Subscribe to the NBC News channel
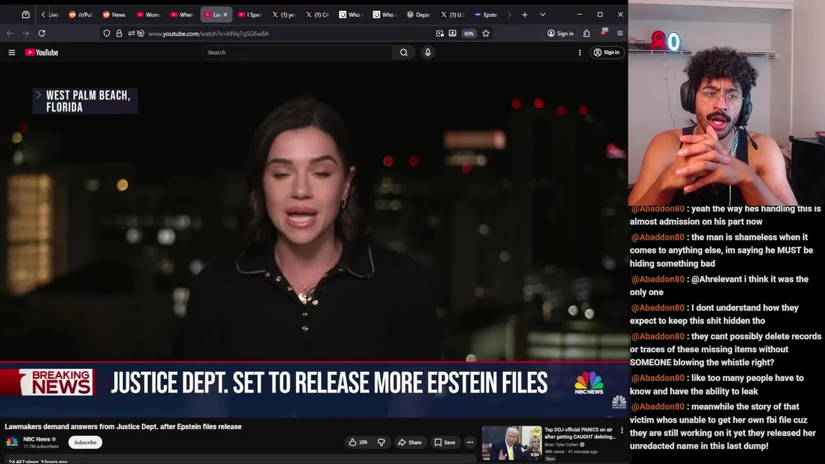Viewport: 825px width, 464px height. point(85,442)
